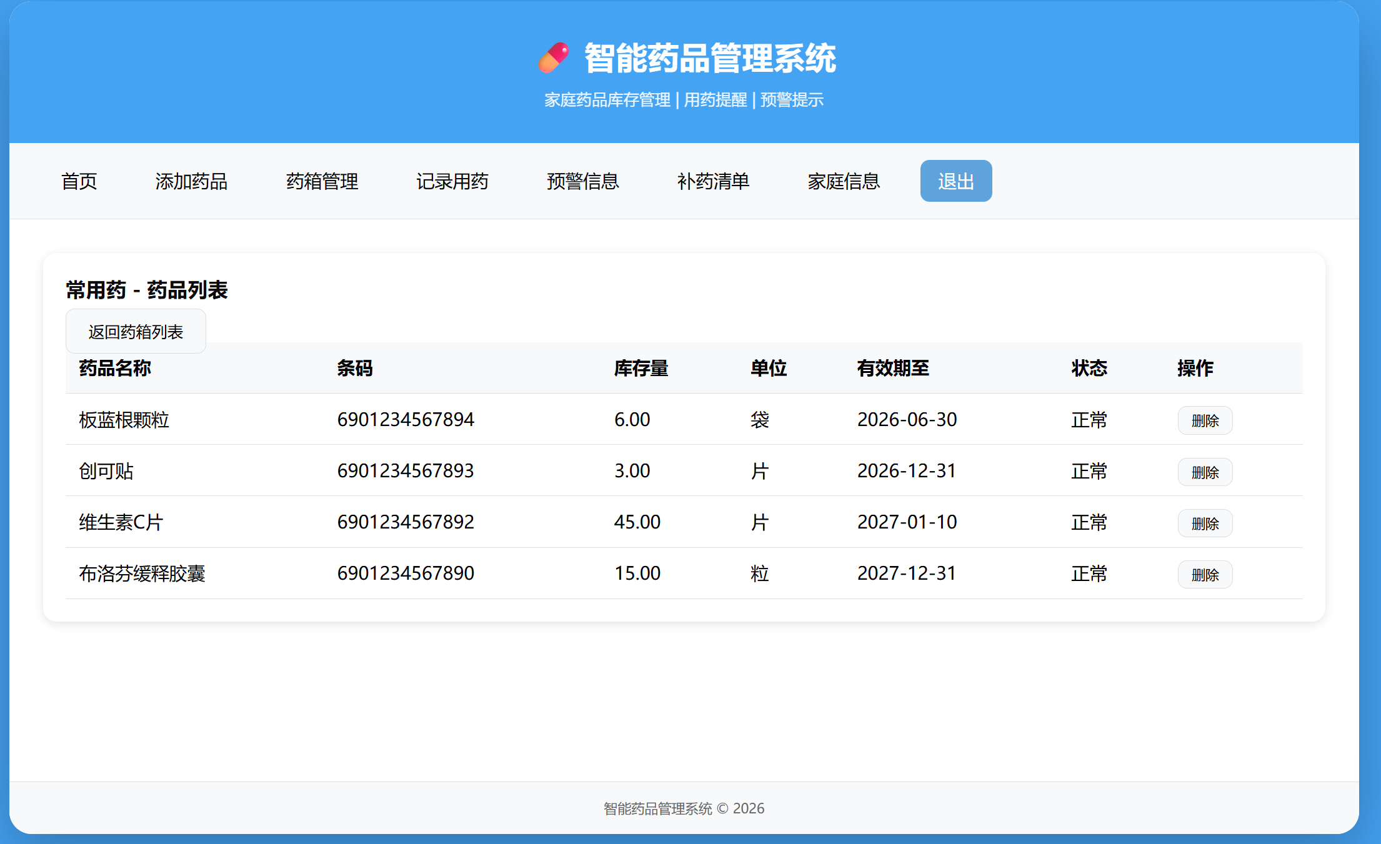Click the 药品名称 column header

pyautogui.click(x=116, y=369)
